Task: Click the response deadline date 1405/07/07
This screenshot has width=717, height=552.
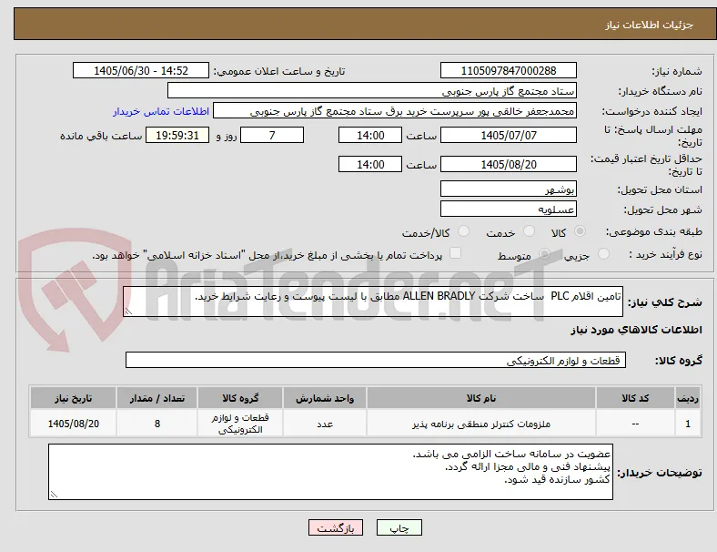Action: click(x=509, y=136)
